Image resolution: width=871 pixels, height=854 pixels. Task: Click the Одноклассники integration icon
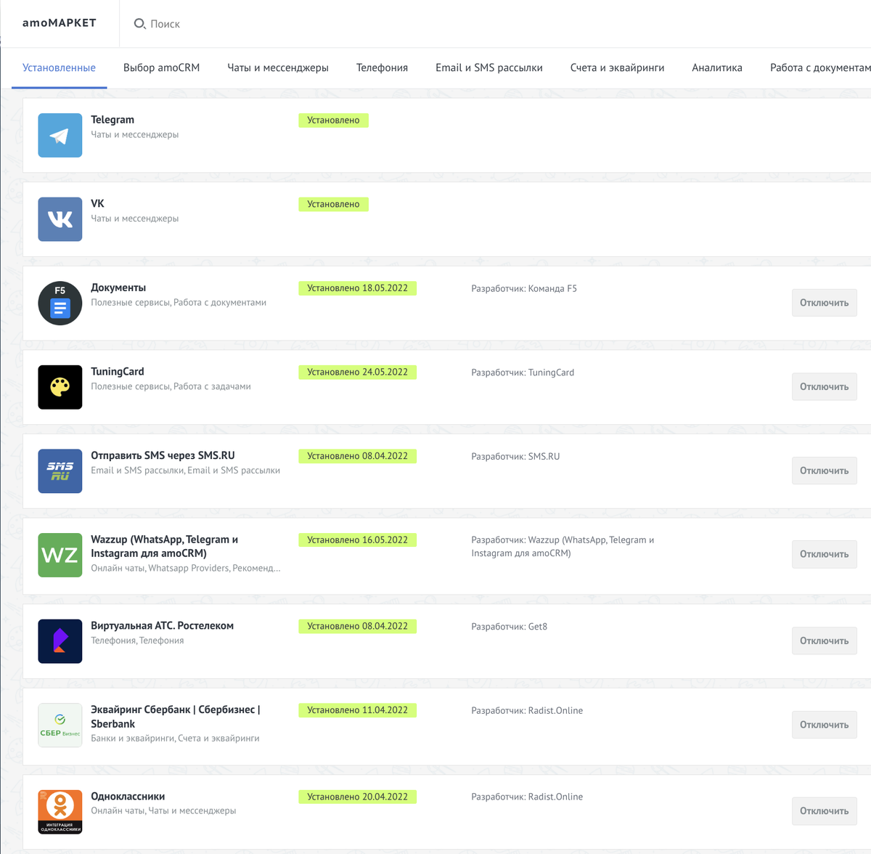(x=60, y=812)
